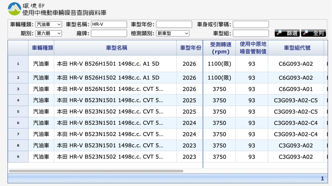
Task: Select the 車型名稱 field containing HR-V
Action: 109,24
